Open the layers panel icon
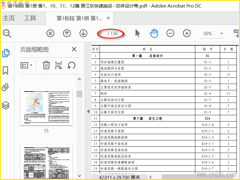 coord(6,106)
